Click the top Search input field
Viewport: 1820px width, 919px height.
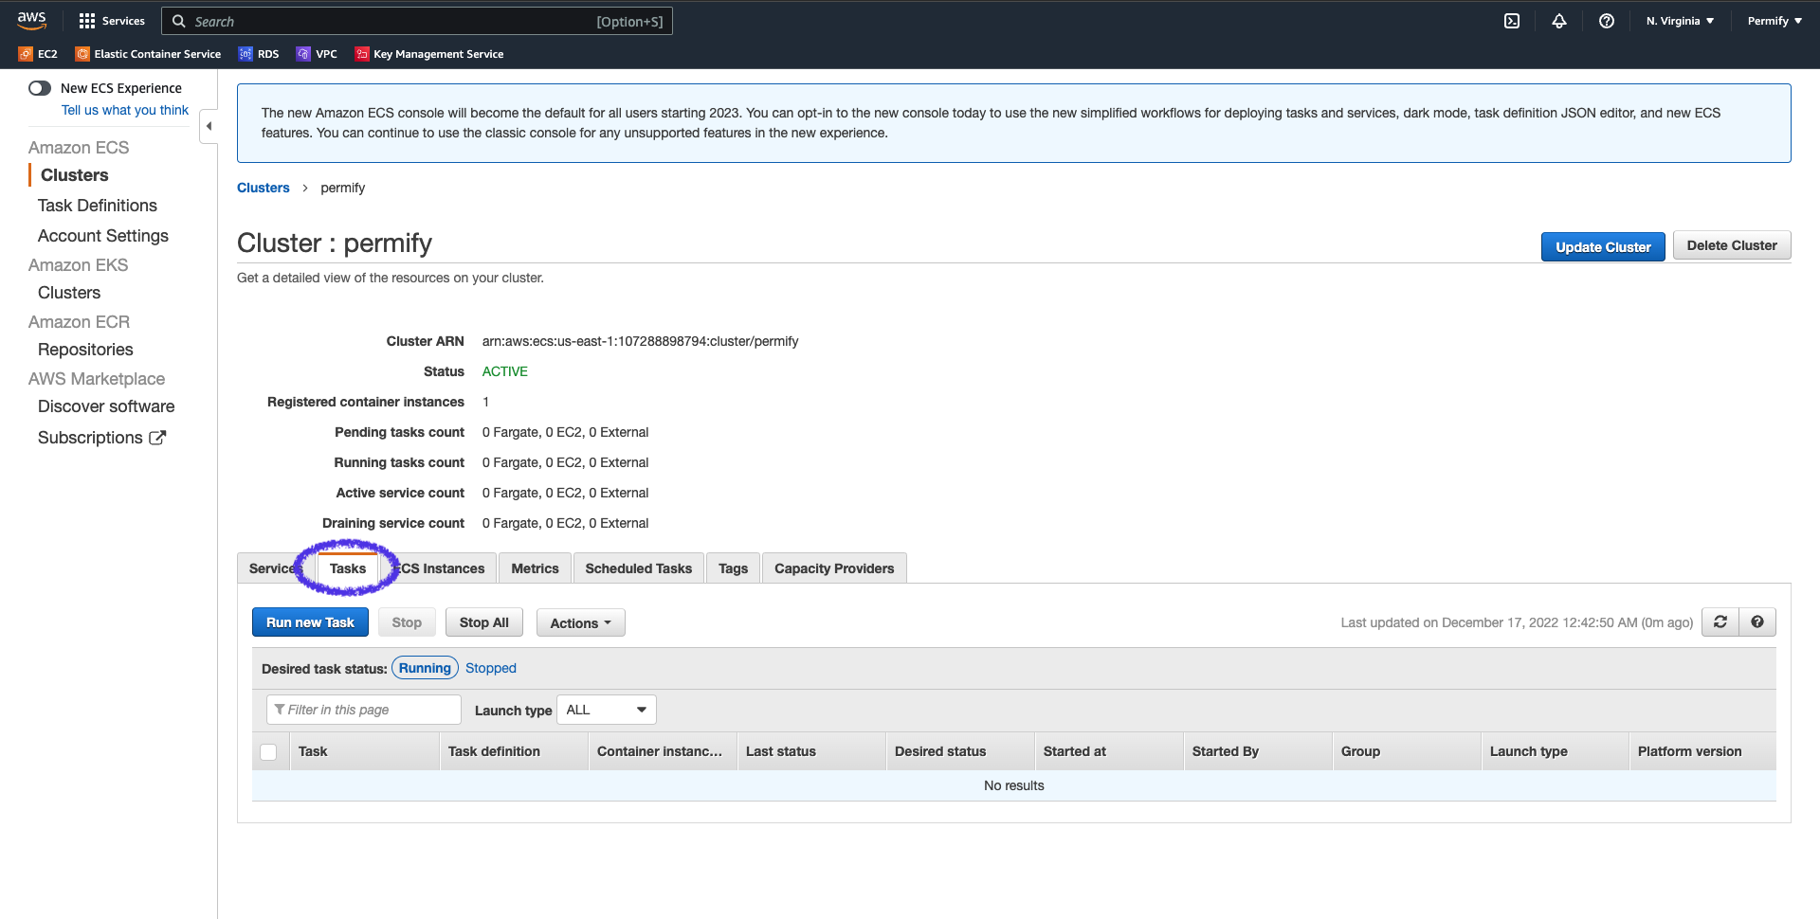coord(417,21)
